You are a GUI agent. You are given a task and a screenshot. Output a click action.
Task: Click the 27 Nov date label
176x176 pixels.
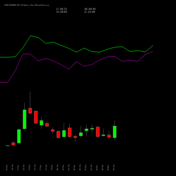86,168
